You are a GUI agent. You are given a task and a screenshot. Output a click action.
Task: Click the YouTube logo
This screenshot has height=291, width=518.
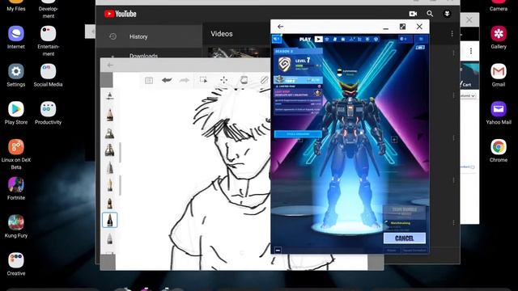point(121,14)
